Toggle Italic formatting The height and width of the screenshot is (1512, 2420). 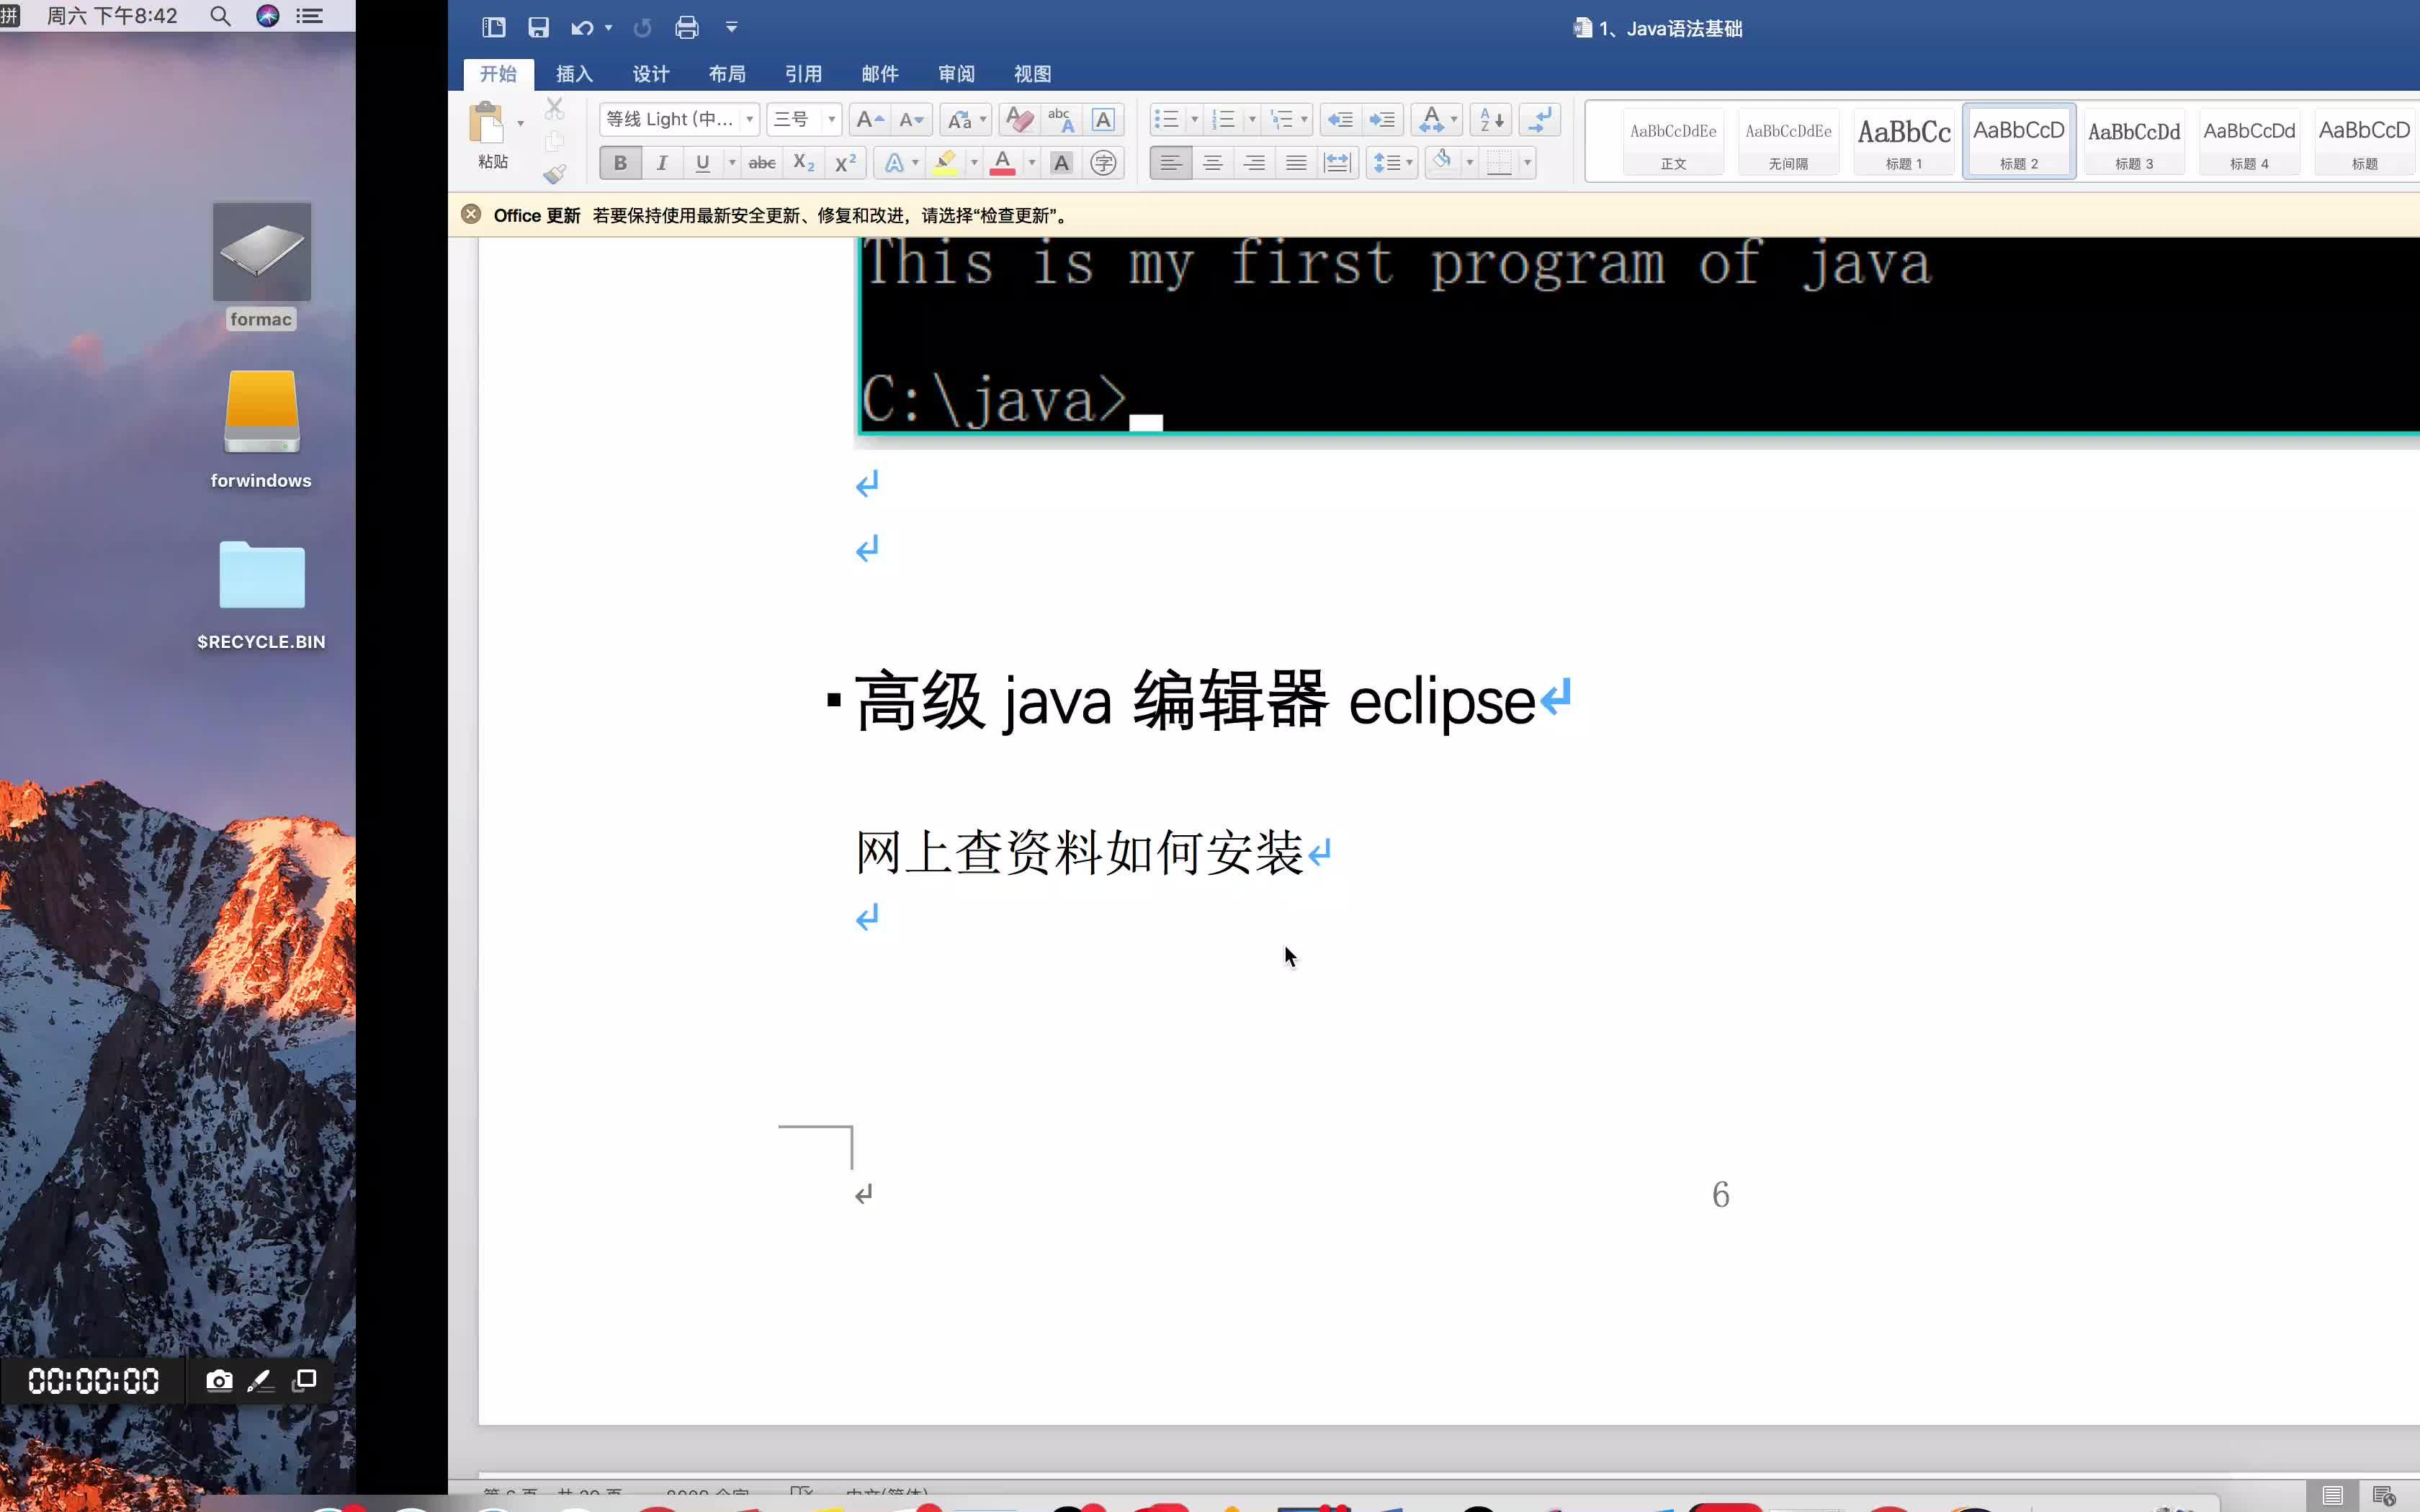[x=661, y=163]
